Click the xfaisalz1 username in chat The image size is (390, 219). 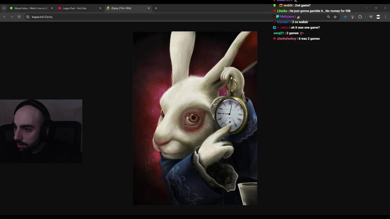pyautogui.click(x=283, y=22)
